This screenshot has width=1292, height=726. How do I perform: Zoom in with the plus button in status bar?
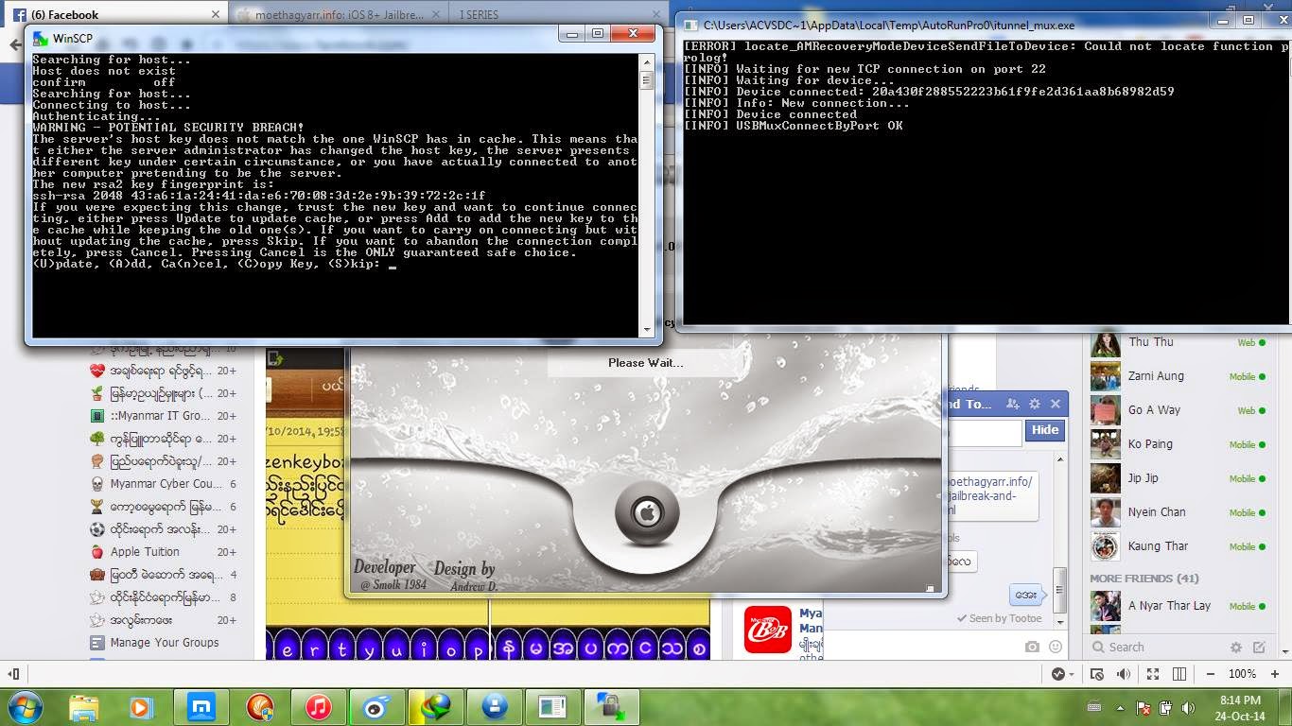click(1277, 674)
